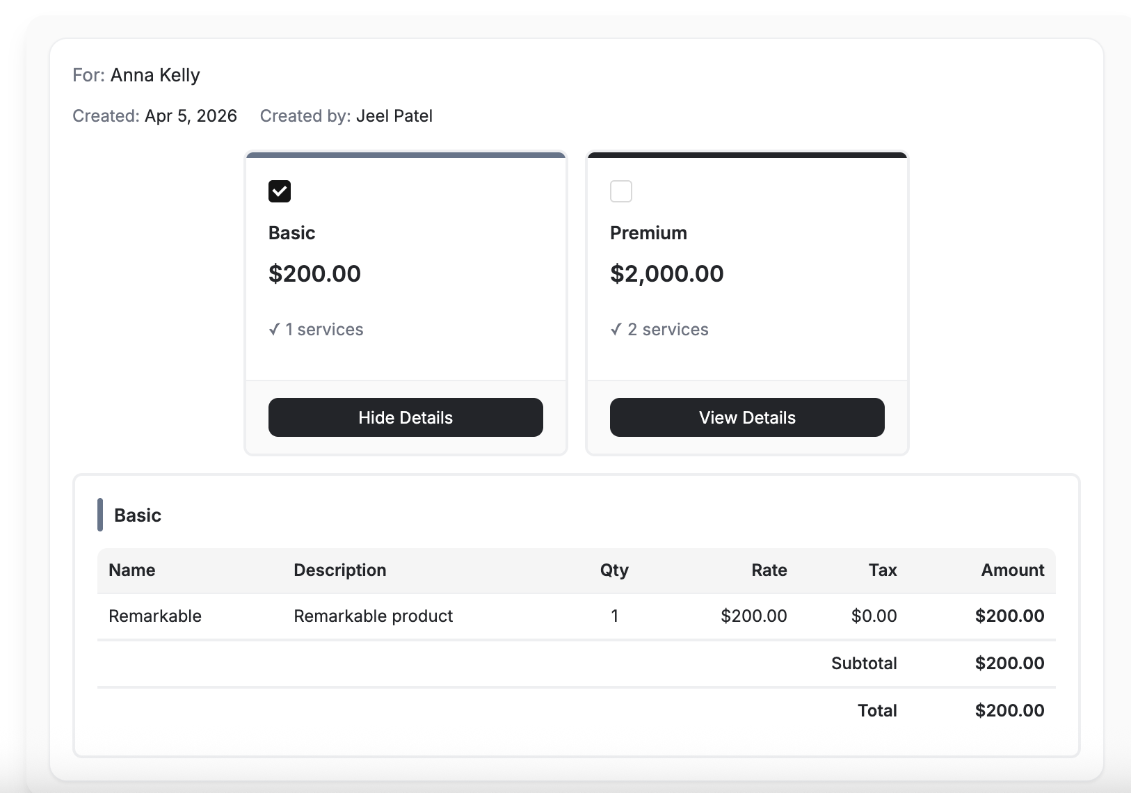Hide Details for the Basic package
The width and height of the screenshot is (1131, 793).
[x=406, y=417]
